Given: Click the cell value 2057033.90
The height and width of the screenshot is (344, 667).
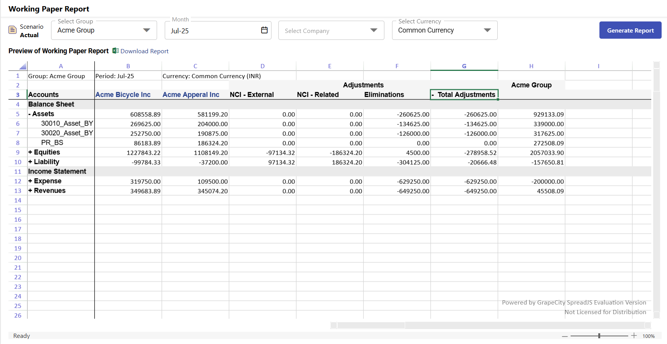Looking at the screenshot, I should click(531, 152).
